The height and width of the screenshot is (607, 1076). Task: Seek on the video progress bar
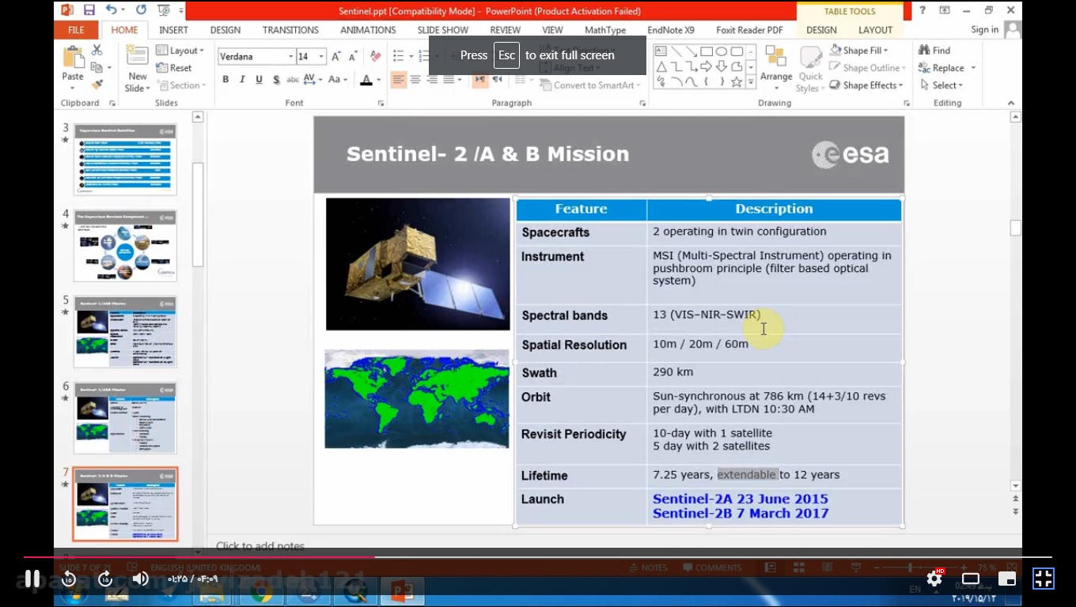tap(538, 557)
